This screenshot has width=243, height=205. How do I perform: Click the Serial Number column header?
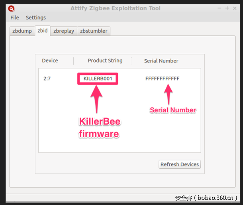pos(161,61)
